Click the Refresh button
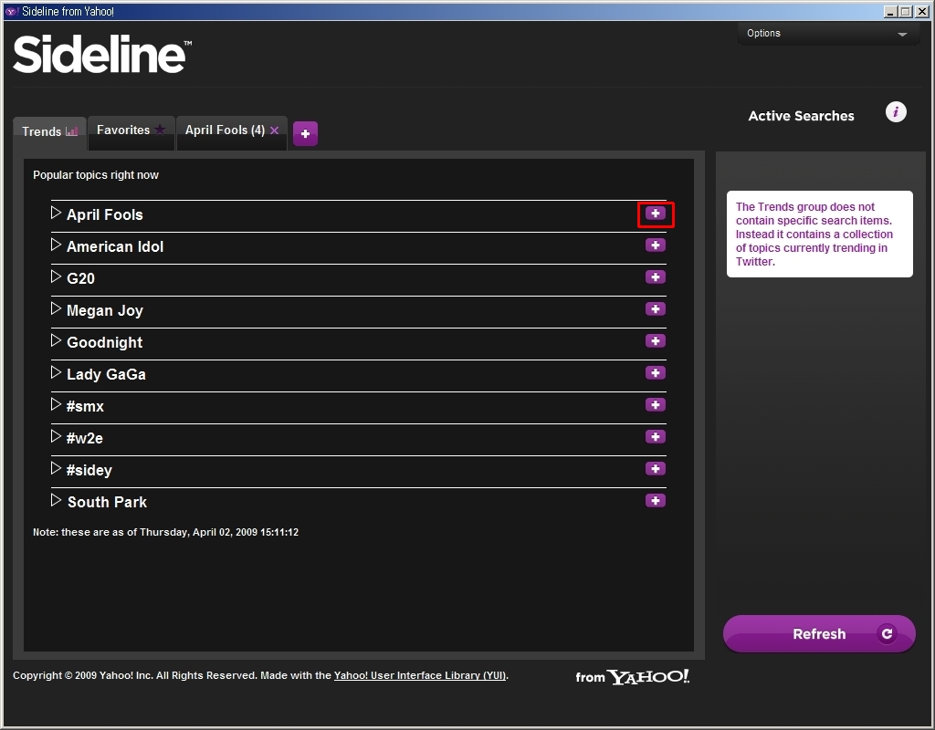The width and height of the screenshot is (935, 730). [819, 634]
